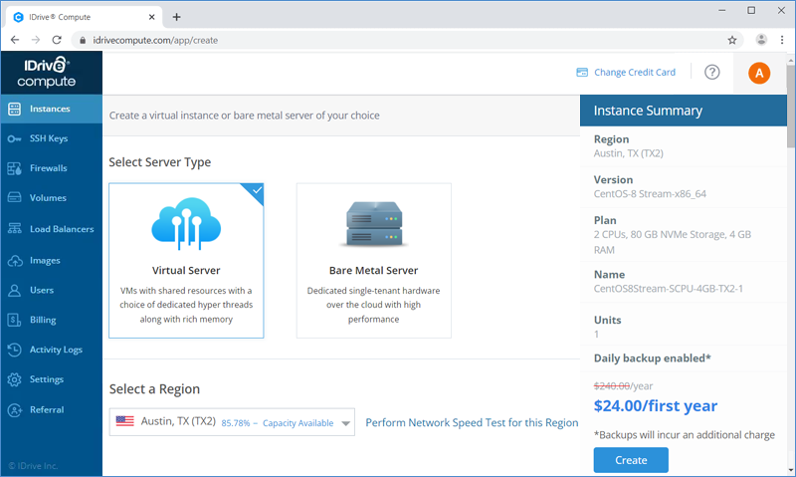Image resolution: width=796 pixels, height=477 pixels.
Task: Click the Images cloud upload icon
Action: tap(15, 261)
